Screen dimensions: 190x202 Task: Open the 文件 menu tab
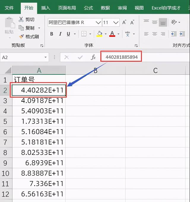click(9, 8)
